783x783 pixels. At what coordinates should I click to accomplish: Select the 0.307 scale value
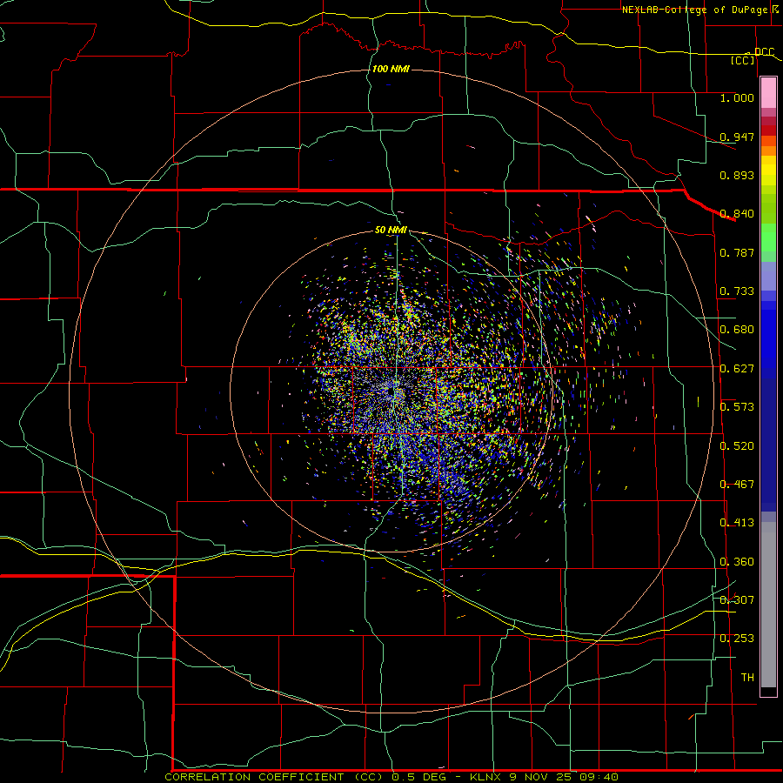[x=737, y=600]
